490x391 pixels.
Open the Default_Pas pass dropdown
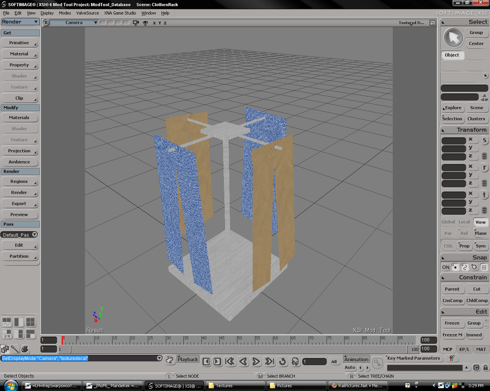(19, 235)
